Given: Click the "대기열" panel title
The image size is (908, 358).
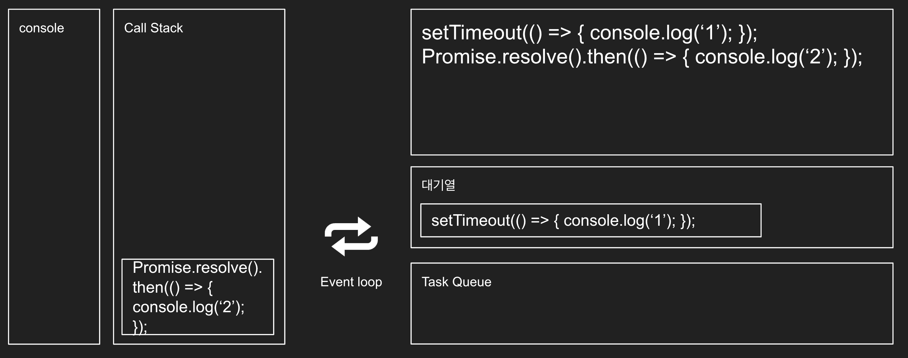Looking at the screenshot, I should (438, 185).
